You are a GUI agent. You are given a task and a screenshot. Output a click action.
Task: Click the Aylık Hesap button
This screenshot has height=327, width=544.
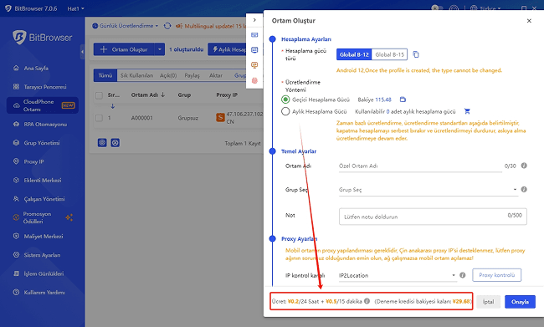pyautogui.click(x=228, y=49)
